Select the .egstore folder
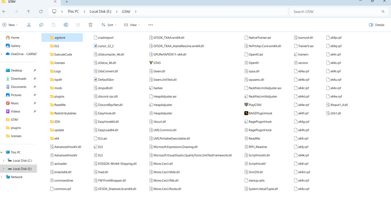Screen dimensions: 391x199 [62, 38]
